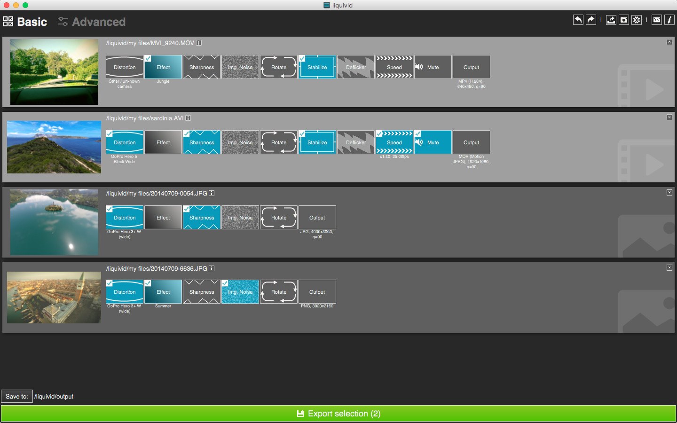677x423 pixels.
Task: Click the green Export selection button
Action: pos(338,414)
